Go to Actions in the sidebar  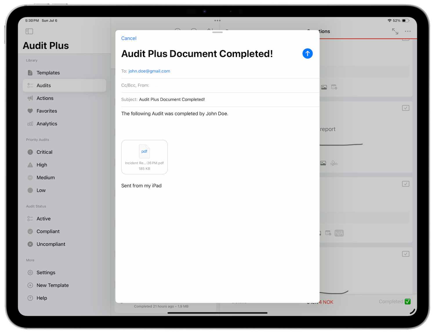64,98
